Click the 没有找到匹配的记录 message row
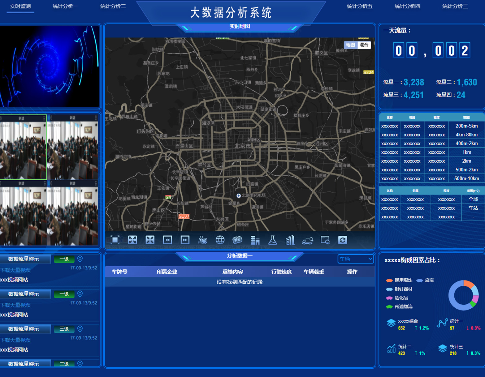The image size is (485, 377). click(x=240, y=282)
